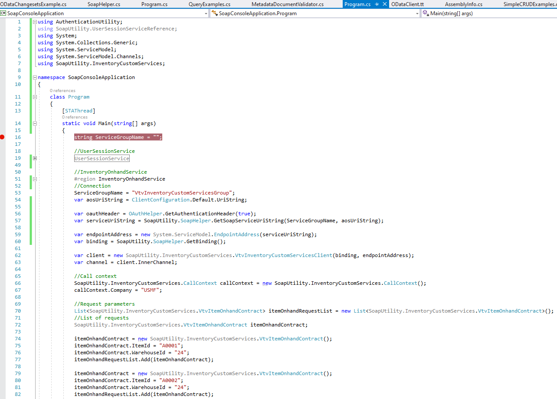This screenshot has height=399, width=557.
Task: Switch to the SoapHelper.cs tab
Action: click(104, 4)
